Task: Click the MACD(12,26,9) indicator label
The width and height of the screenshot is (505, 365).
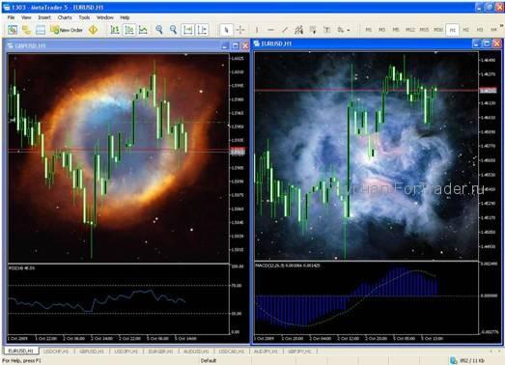Action: [288, 266]
